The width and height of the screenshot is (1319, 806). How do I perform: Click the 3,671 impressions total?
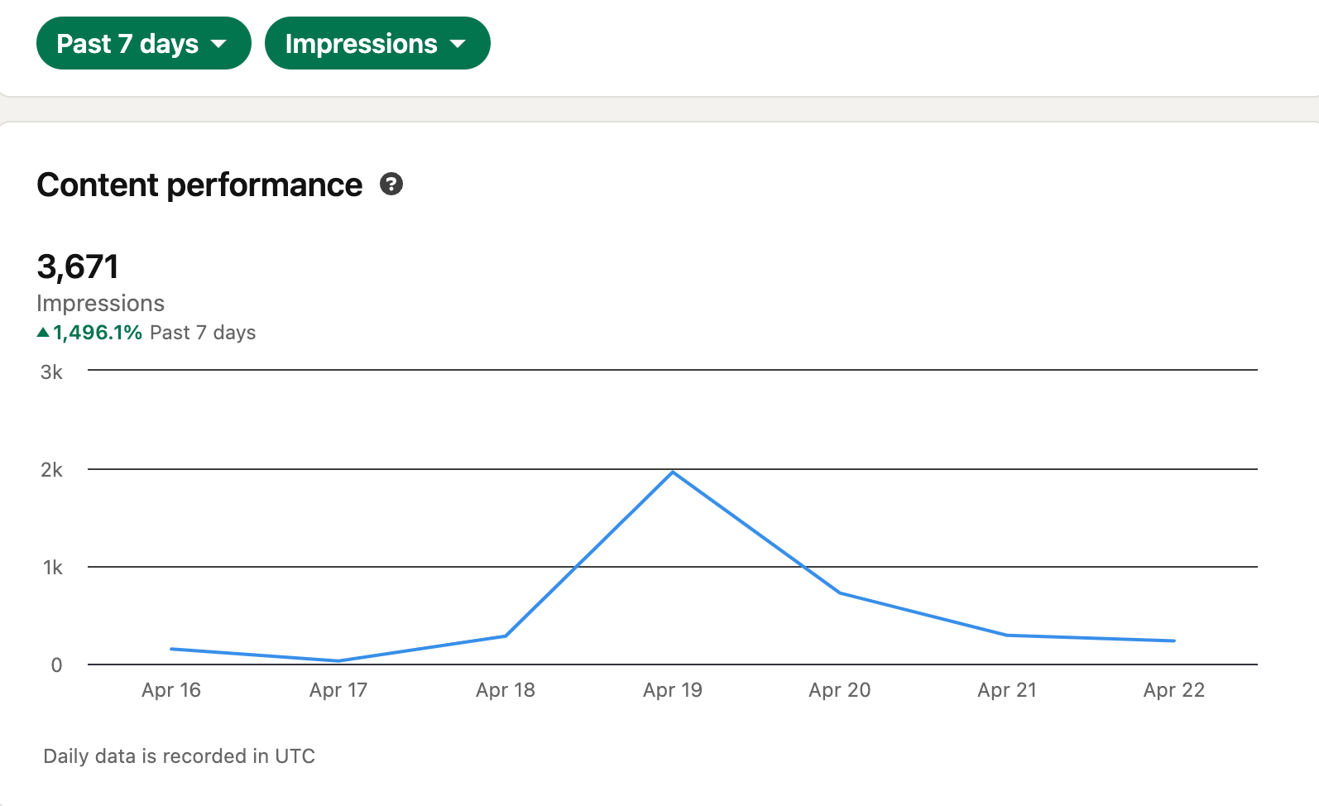[x=78, y=266]
